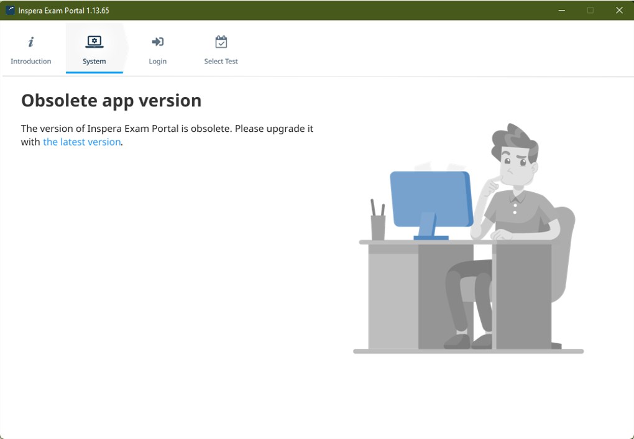Close the Inspera Exam Portal window
634x439 pixels.
point(619,10)
